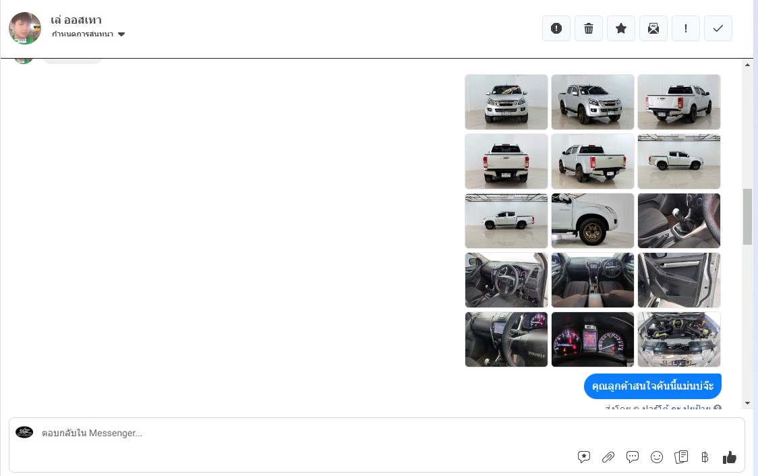
Task: Mark conversation as unread via envelope icon
Action: (x=653, y=28)
